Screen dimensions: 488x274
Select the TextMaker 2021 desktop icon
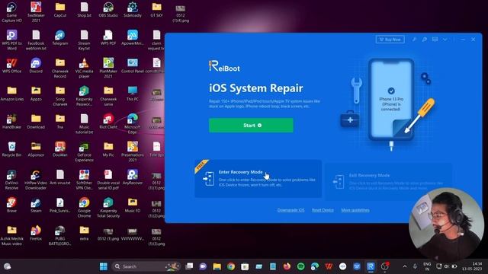click(x=36, y=12)
